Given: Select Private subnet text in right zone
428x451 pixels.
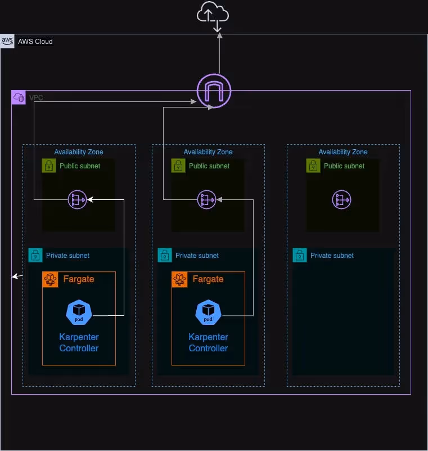Looking at the screenshot, I should click(x=332, y=256).
